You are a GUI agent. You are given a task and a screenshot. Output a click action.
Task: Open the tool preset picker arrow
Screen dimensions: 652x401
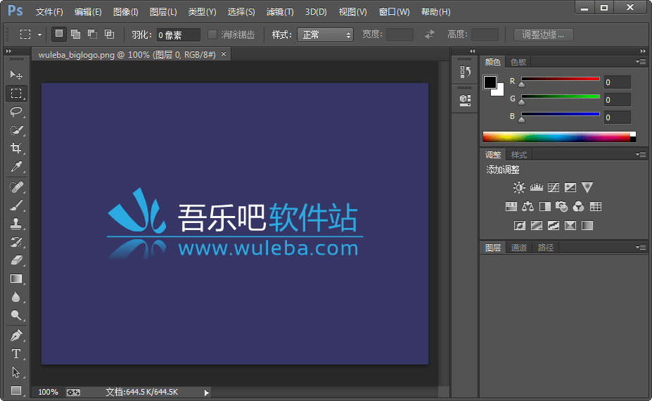pyautogui.click(x=39, y=35)
